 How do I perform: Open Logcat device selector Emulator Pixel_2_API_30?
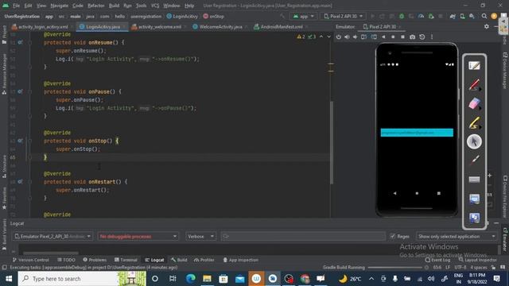pyautogui.click(x=52, y=237)
